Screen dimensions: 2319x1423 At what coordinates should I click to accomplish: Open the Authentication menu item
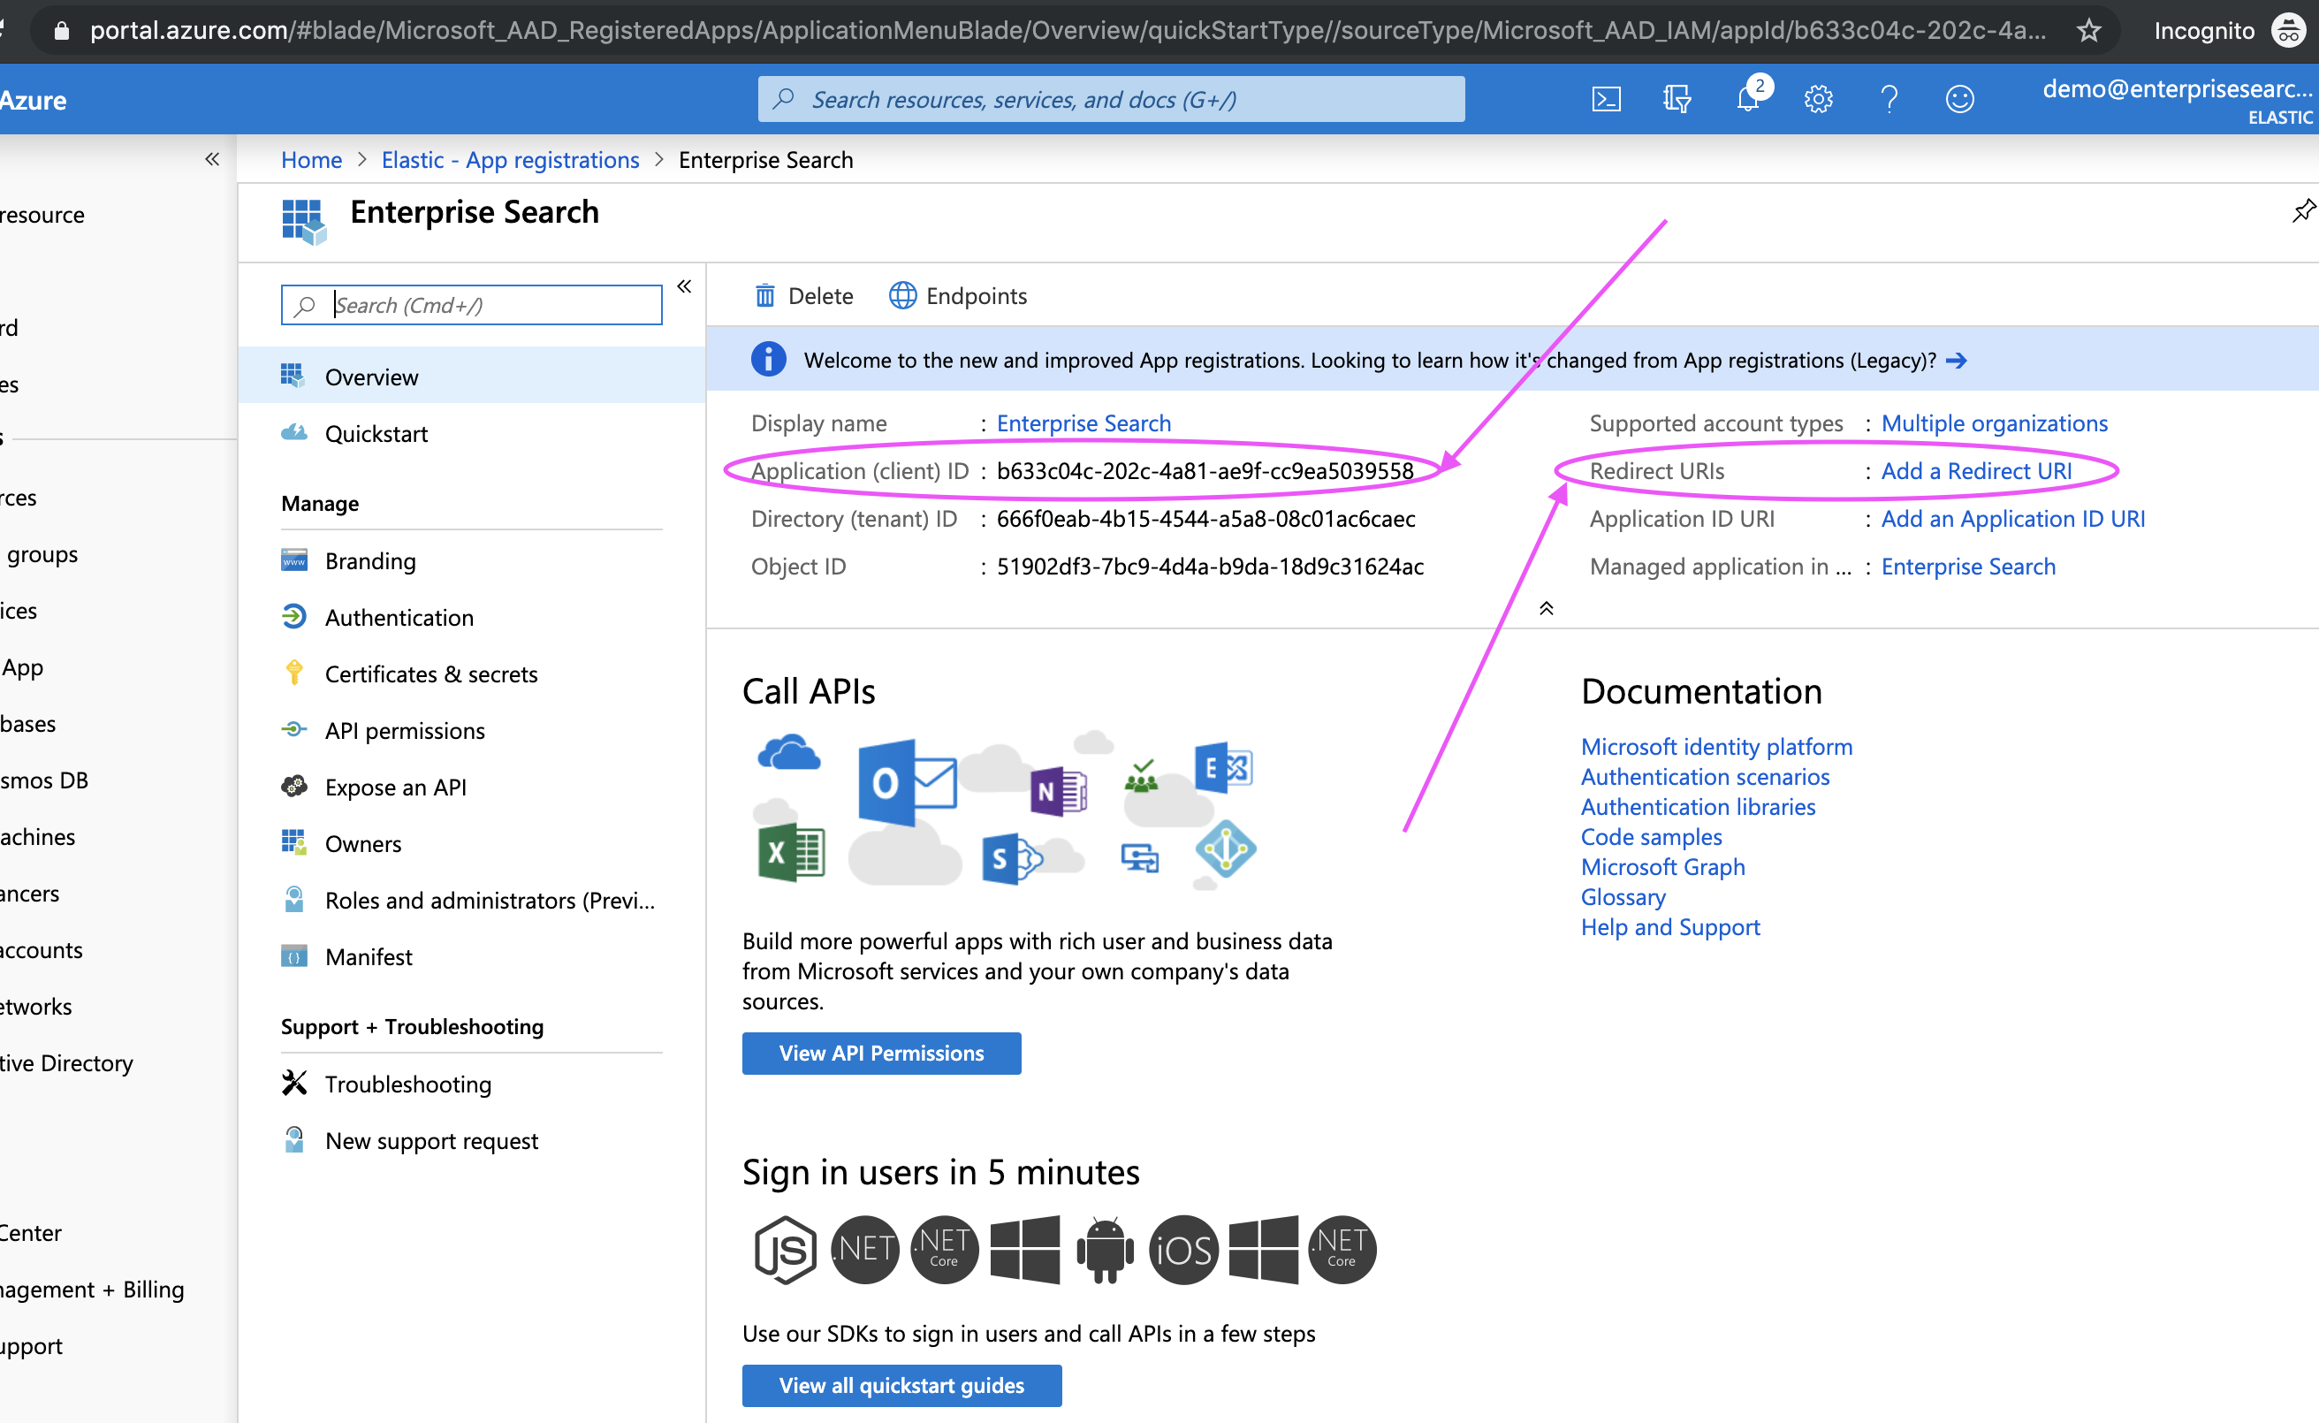tap(399, 618)
